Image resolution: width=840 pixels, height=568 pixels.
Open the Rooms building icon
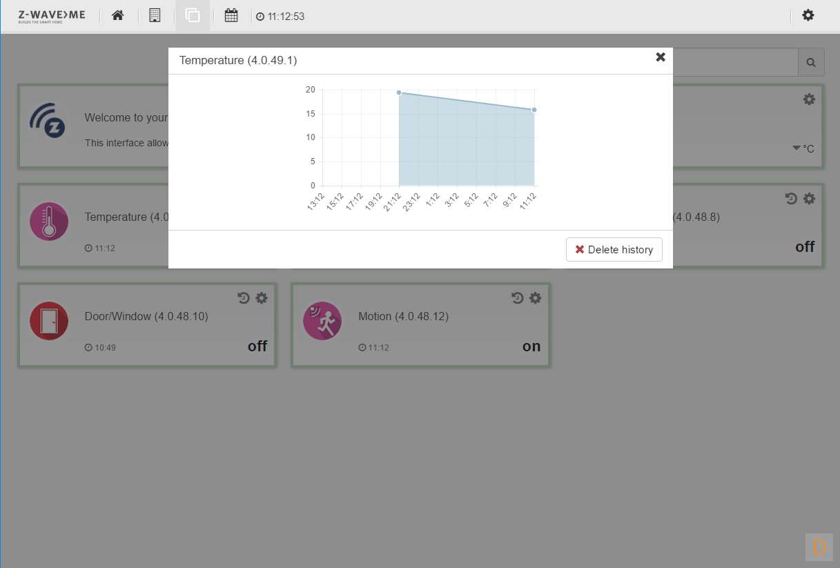click(x=155, y=15)
